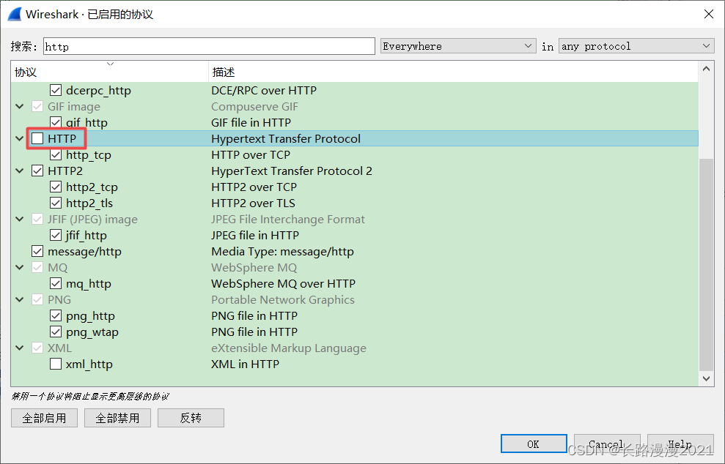Select the GIF file in HTTP description

pos(251,122)
